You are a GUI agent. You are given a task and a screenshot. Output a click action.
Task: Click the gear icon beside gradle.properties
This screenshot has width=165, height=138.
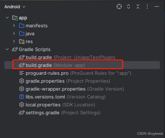click(x=22, y=81)
